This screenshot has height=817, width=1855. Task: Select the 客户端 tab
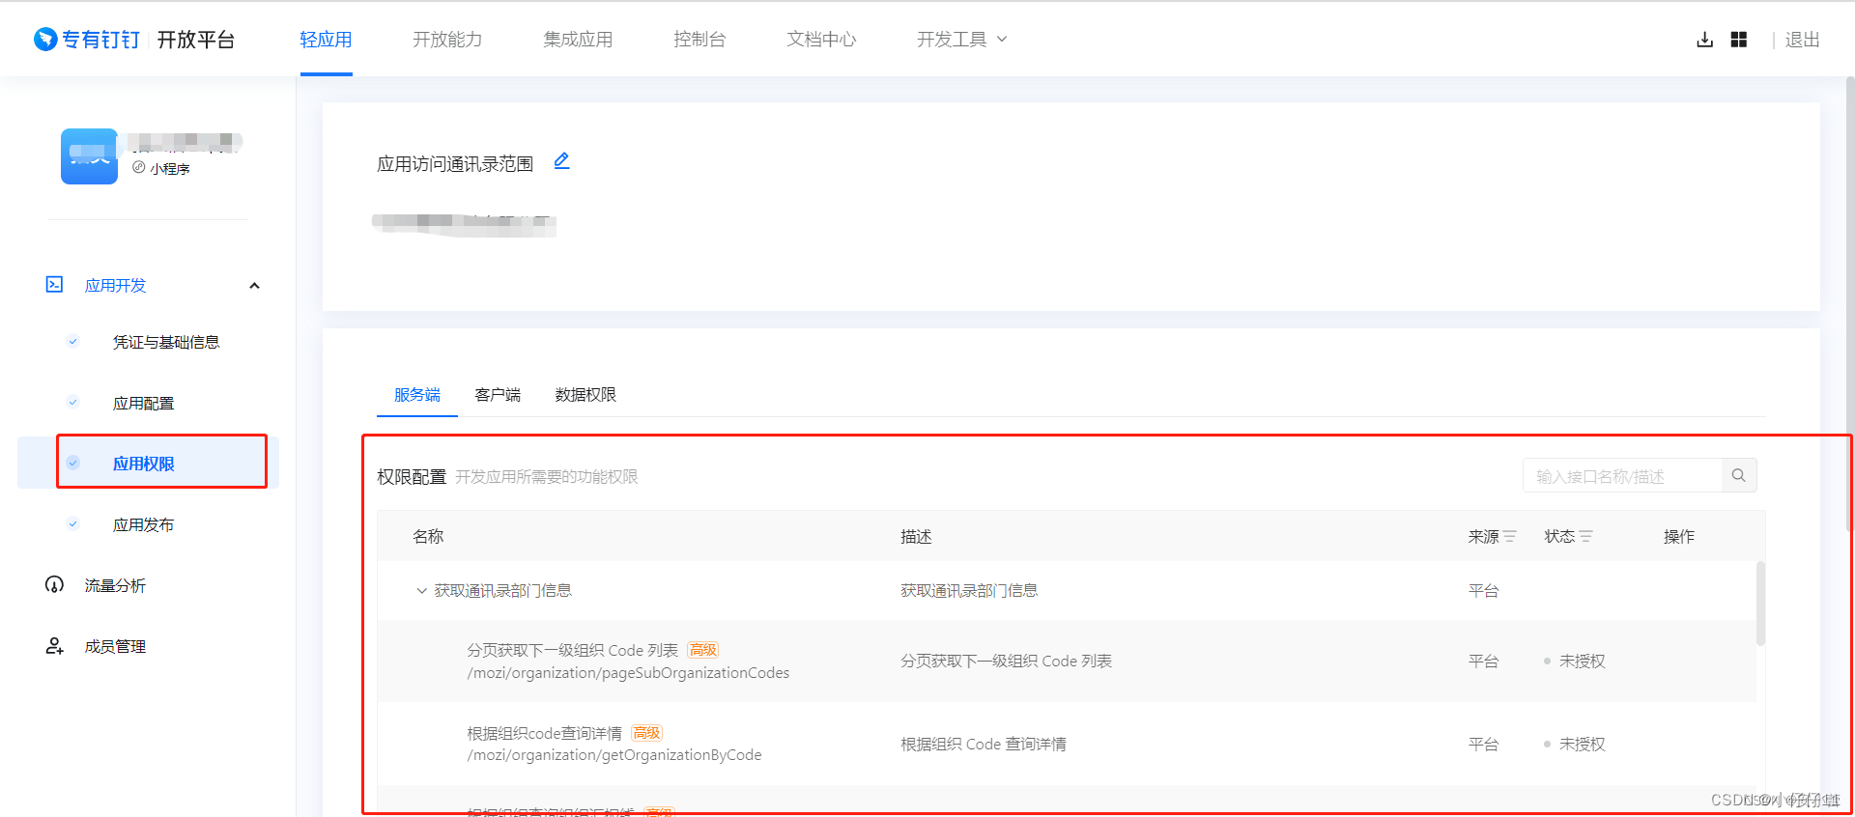coord(498,394)
